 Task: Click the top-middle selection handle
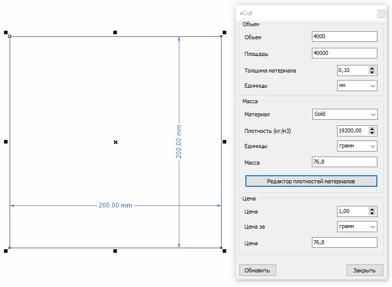pos(115,32)
